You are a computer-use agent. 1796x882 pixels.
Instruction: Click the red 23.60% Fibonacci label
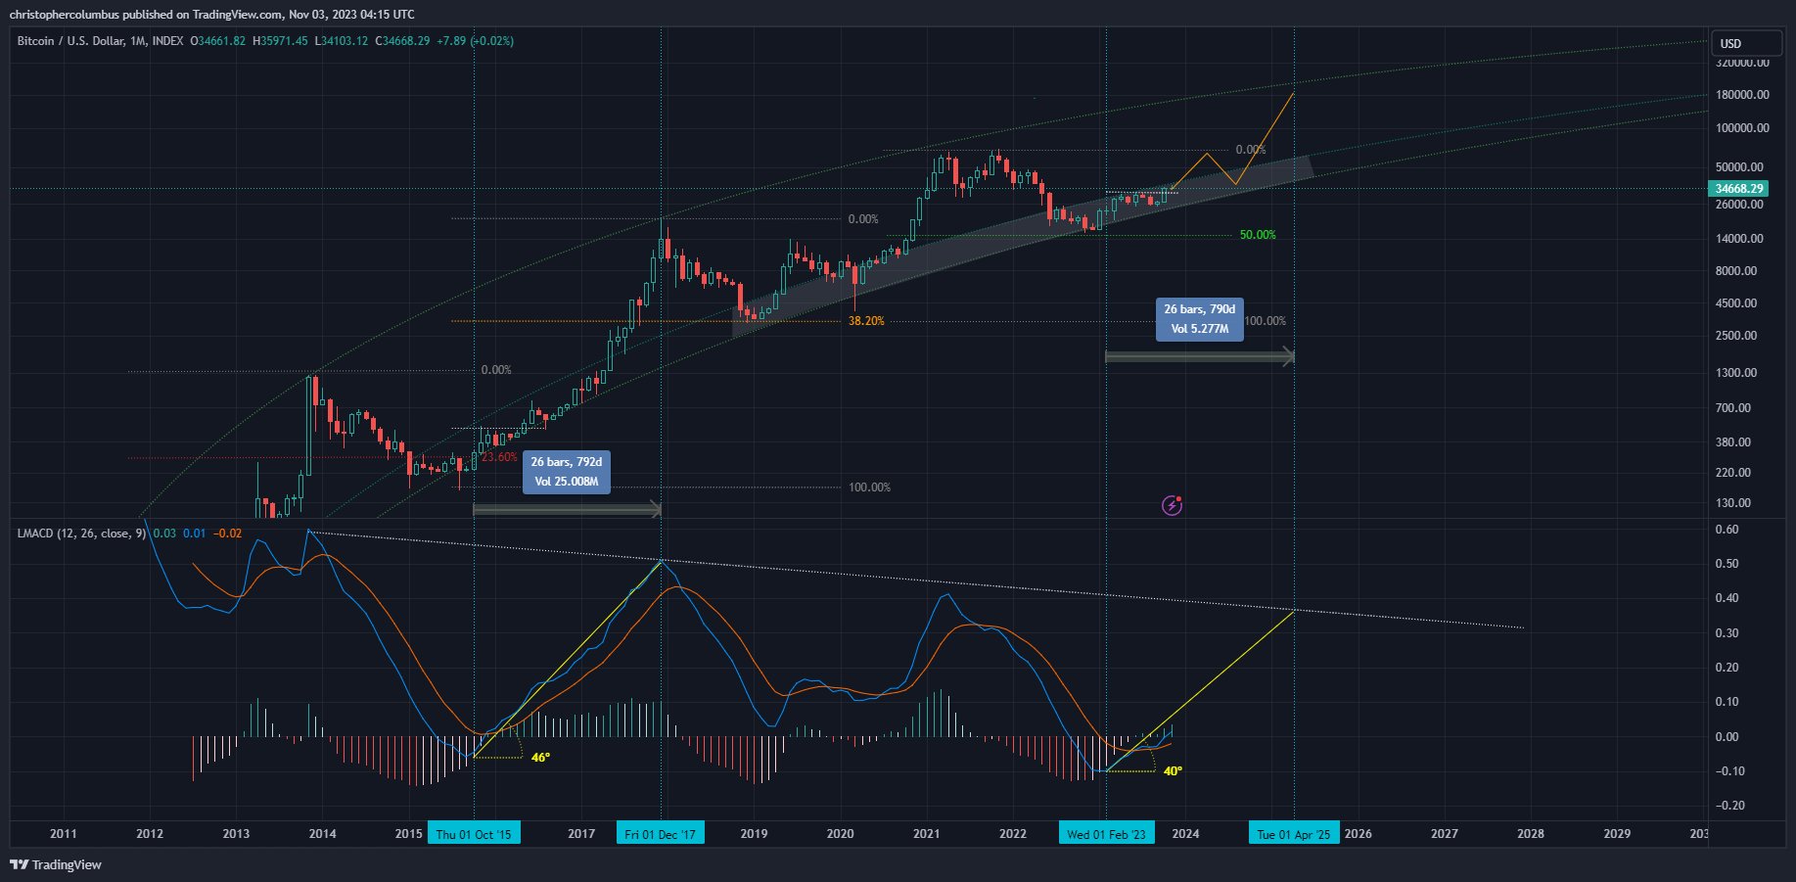pyautogui.click(x=499, y=457)
